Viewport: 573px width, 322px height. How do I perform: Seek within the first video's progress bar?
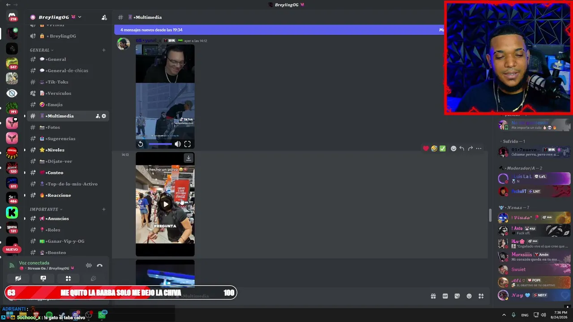[160, 144]
